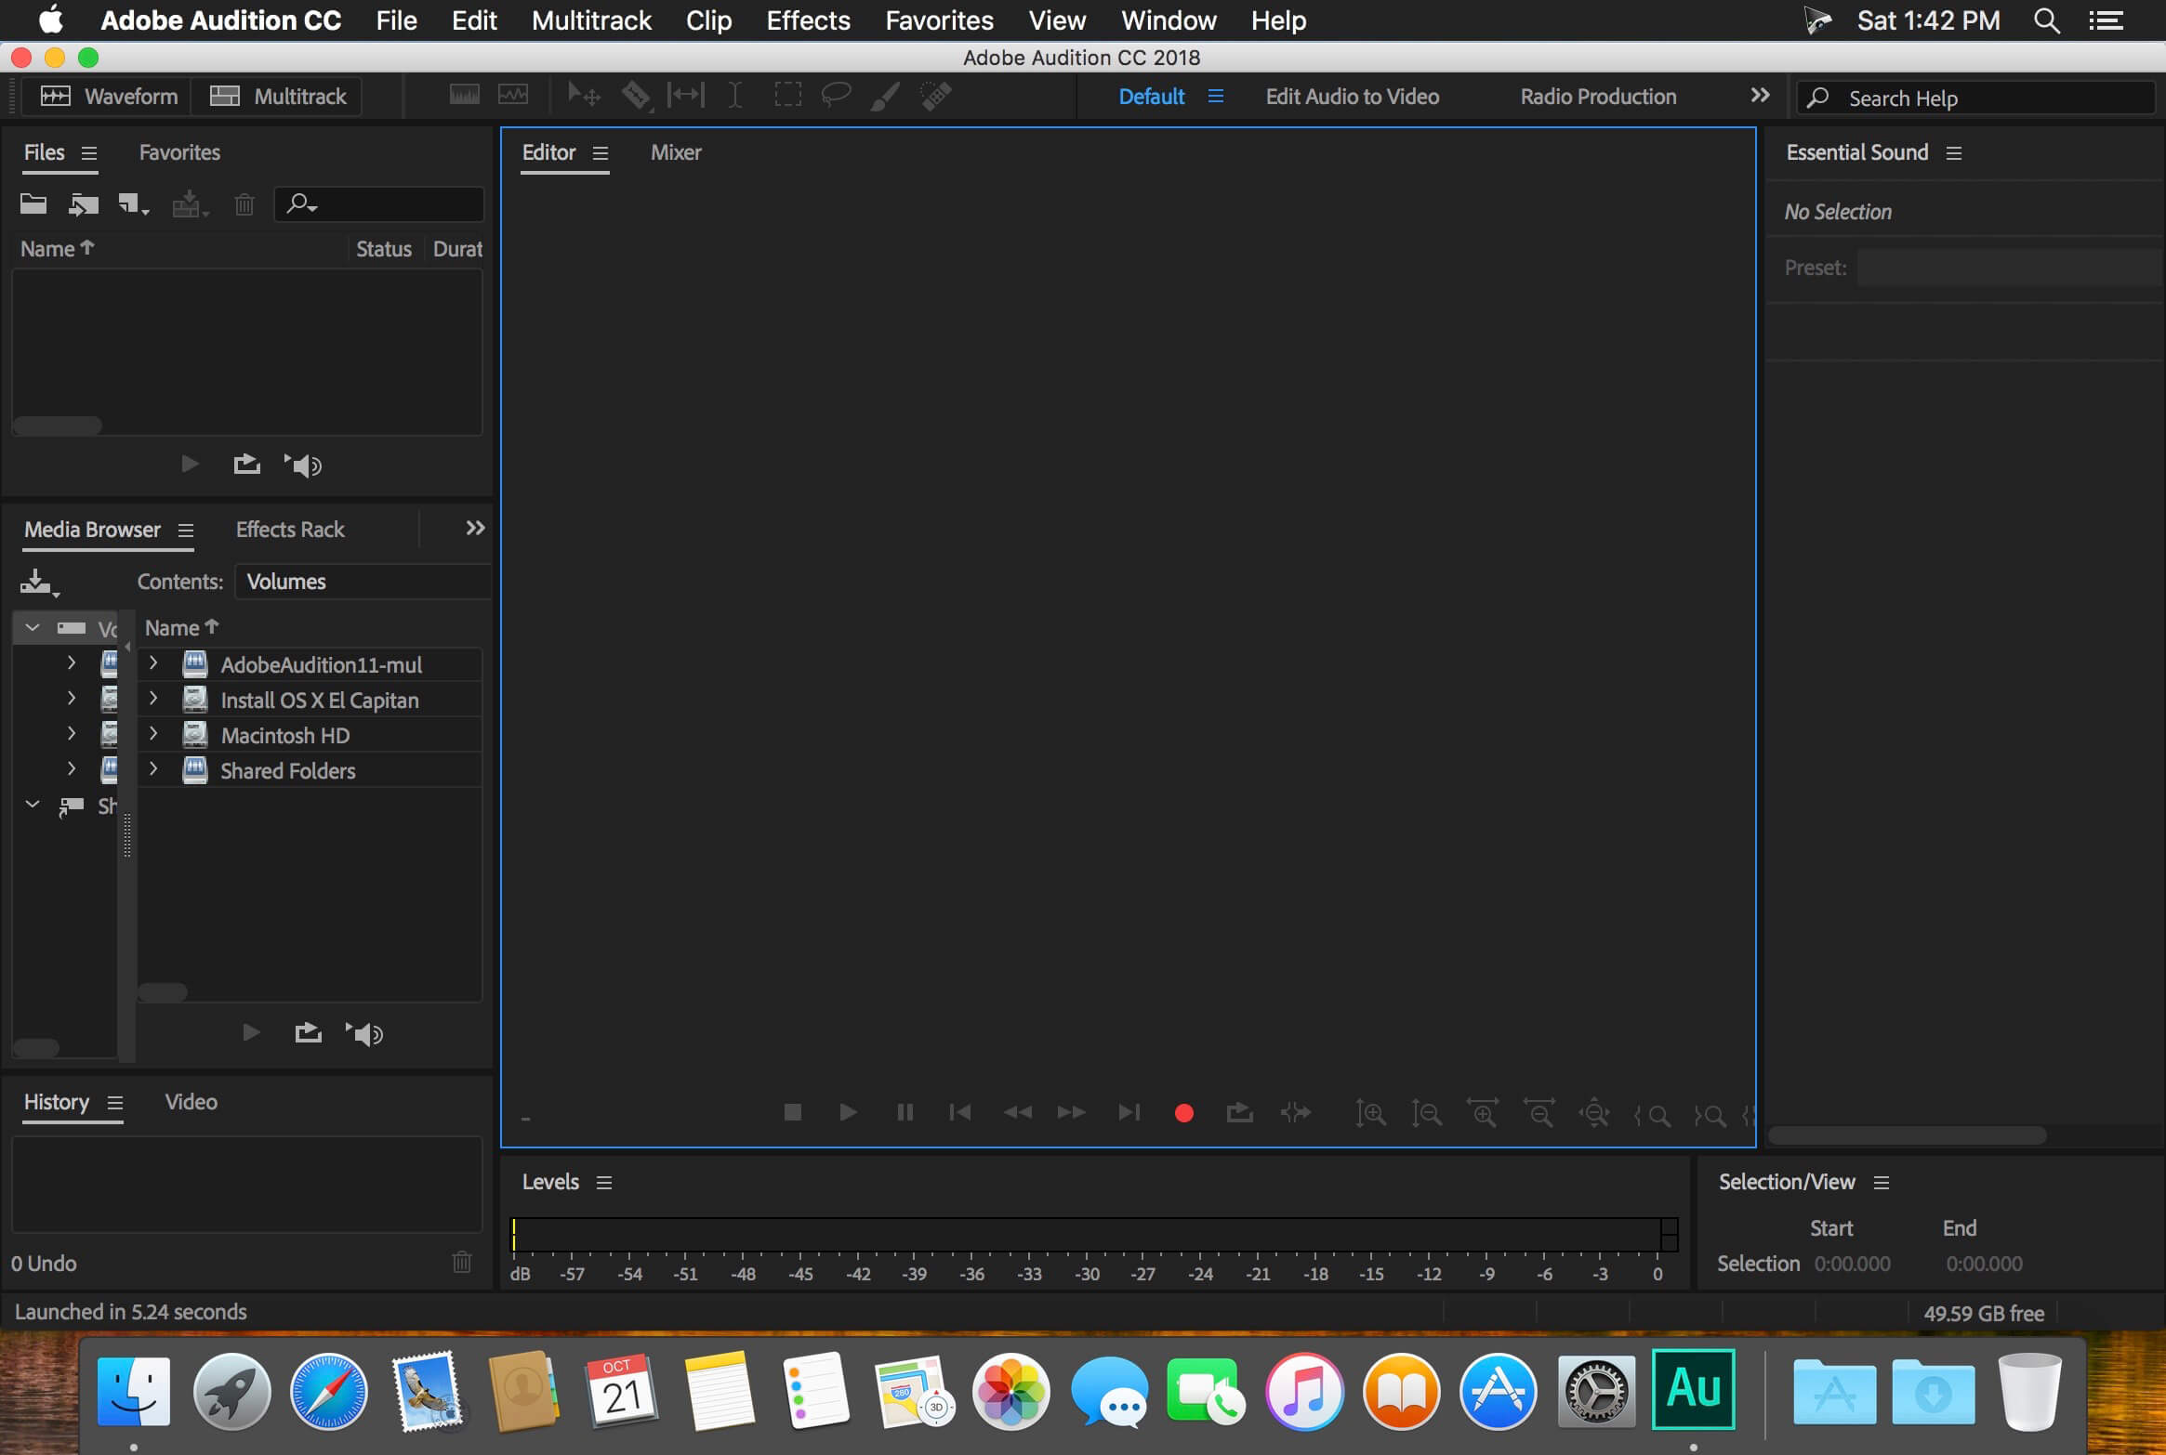
Task: Select the Slip tool in toolbar
Action: pos(686,96)
